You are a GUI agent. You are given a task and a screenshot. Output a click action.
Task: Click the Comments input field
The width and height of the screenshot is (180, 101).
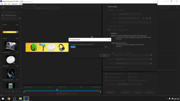coord(135,22)
